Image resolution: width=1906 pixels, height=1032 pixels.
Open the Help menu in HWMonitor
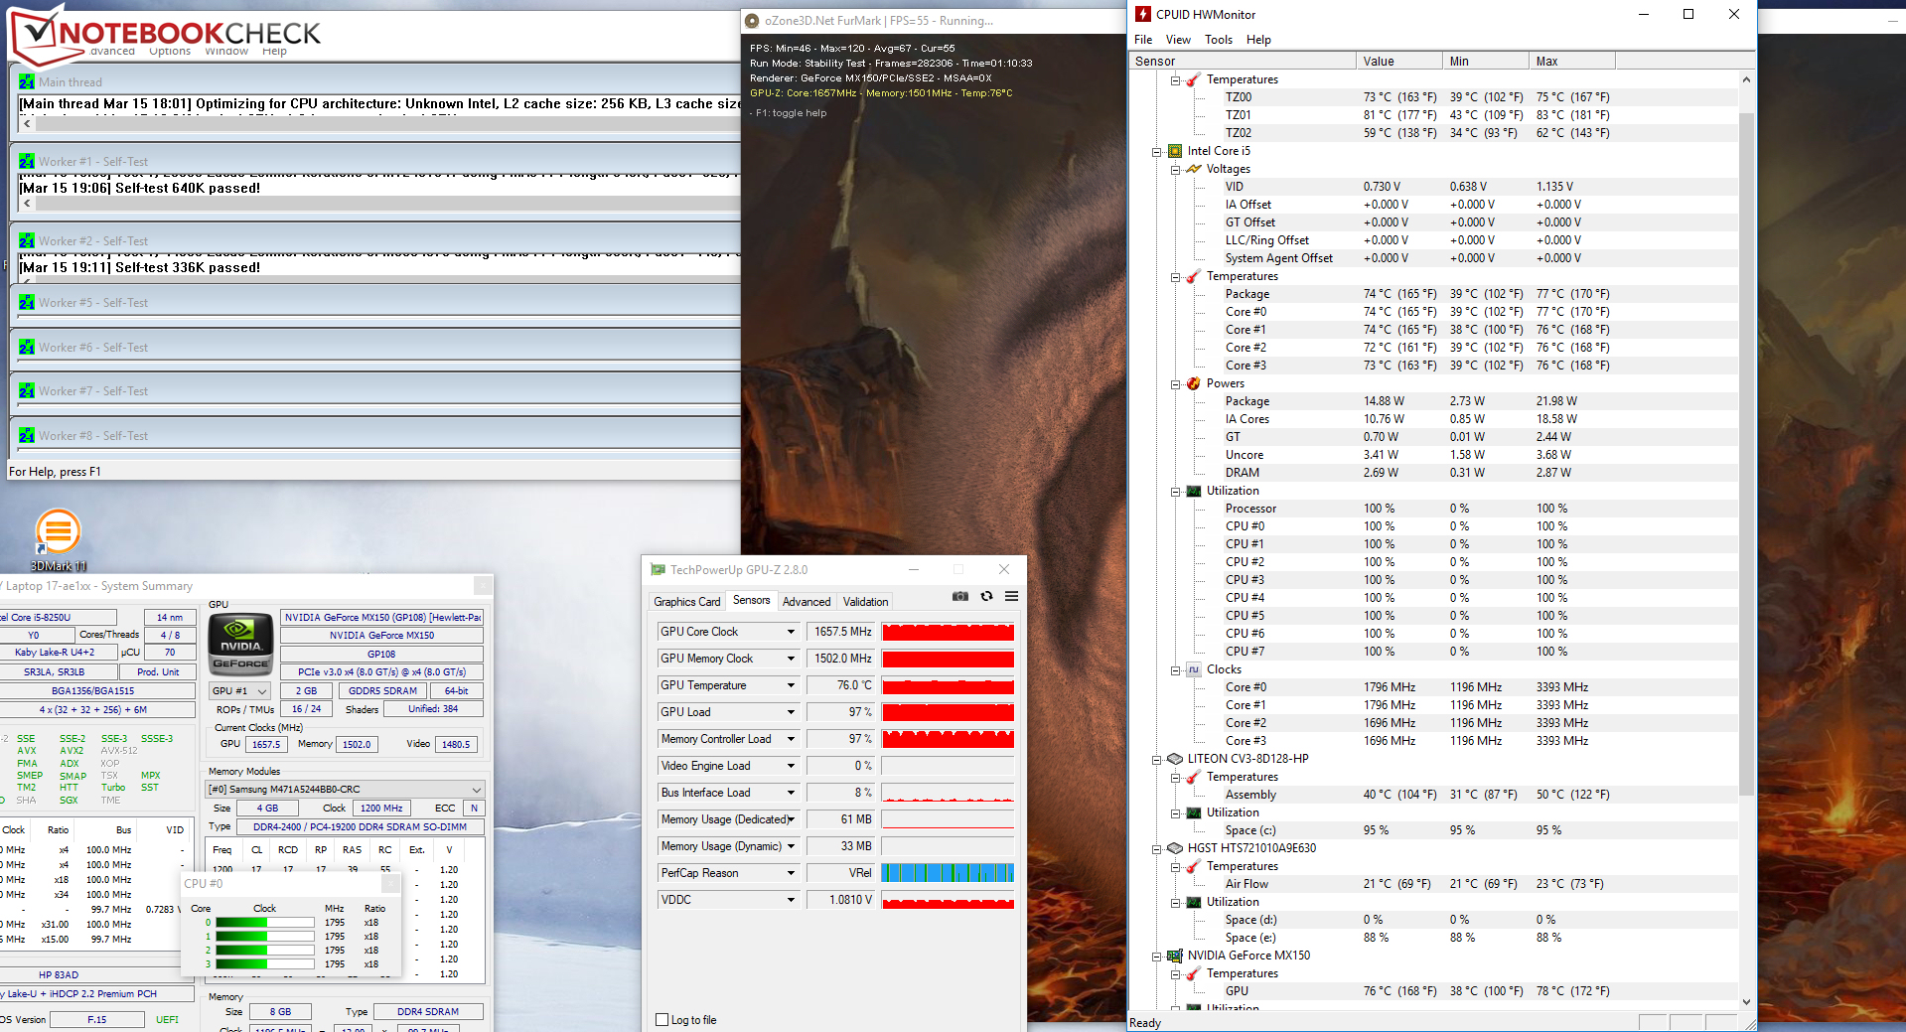pos(1258,40)
